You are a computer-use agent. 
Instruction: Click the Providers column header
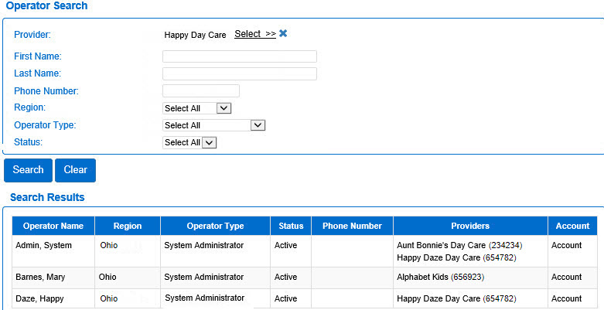[470, 226]
